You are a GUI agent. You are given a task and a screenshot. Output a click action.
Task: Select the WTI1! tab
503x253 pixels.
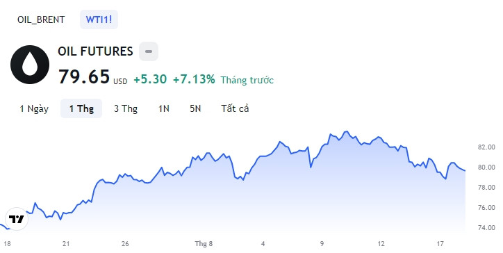(99, 19)
